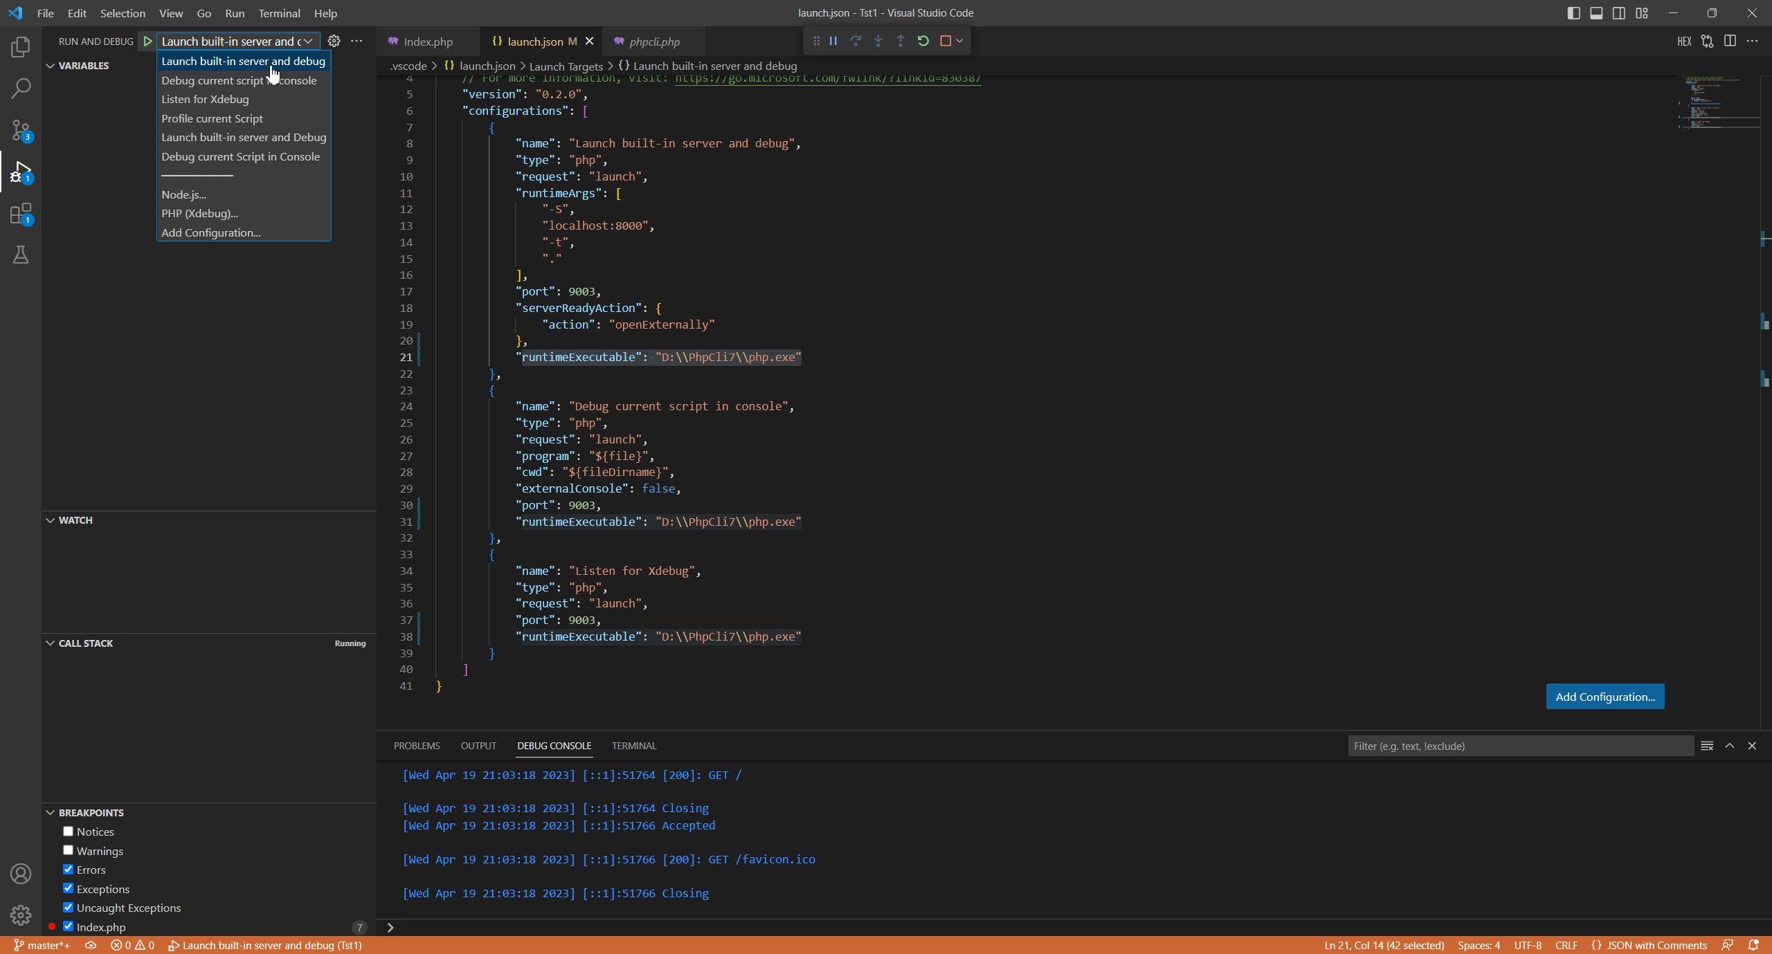Stop debugging with the red square
The image size is (1772, 954).
946,41
